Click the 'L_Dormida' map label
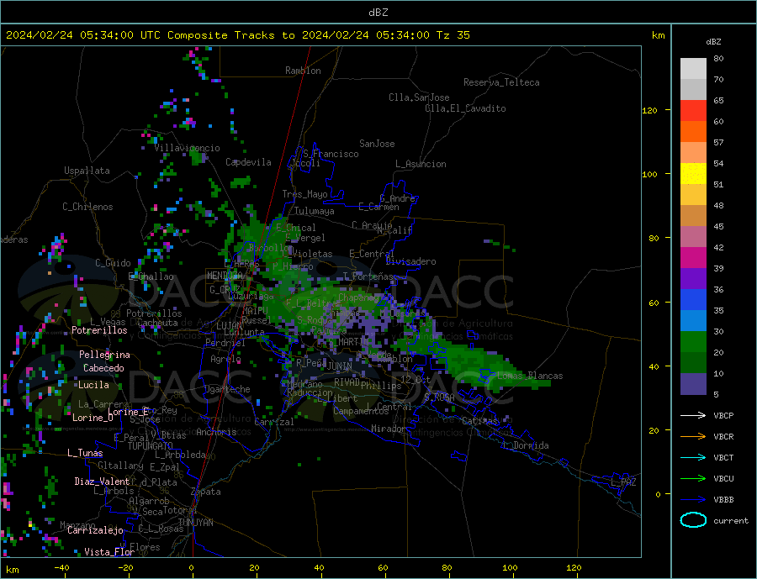This screenshot has width=757, height=579. coord(527,445)
